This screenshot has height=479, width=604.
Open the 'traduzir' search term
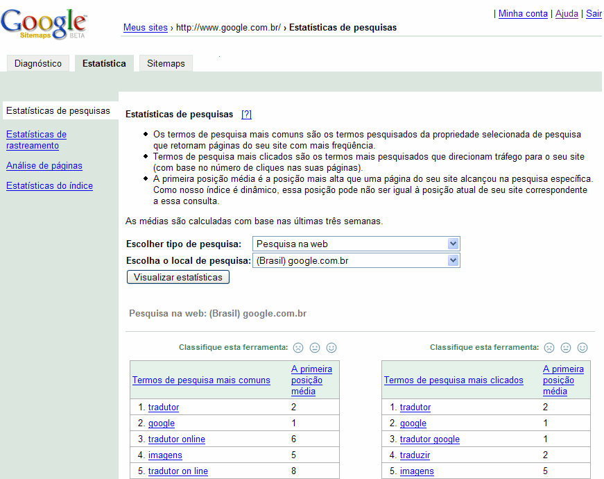tap(415, 455)
